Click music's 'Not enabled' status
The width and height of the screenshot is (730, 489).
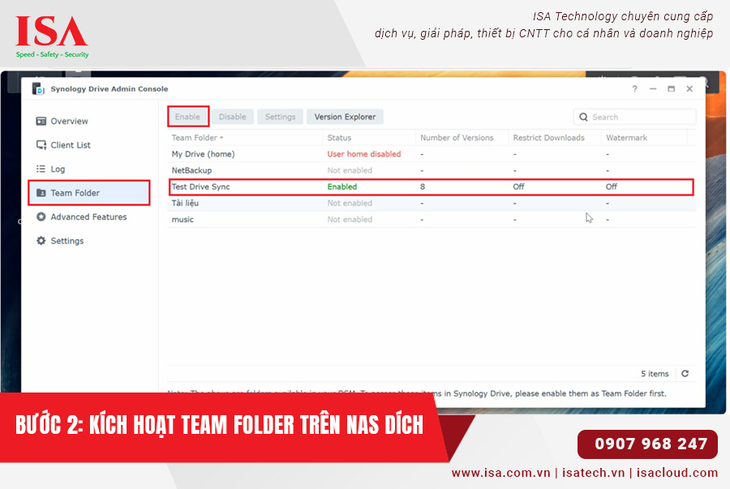click(x=350, y=219)
